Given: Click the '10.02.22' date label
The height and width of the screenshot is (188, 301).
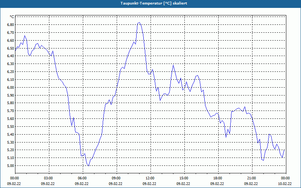Looking at the screenshot, I should [x=285, y=184].
